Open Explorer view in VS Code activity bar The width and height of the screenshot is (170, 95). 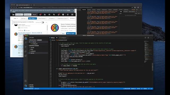pyautogui.click(x=25, y=38)
